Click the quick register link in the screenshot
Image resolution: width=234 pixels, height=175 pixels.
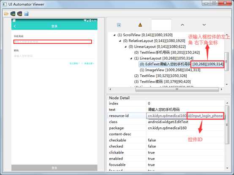click(x=89, y=63)
